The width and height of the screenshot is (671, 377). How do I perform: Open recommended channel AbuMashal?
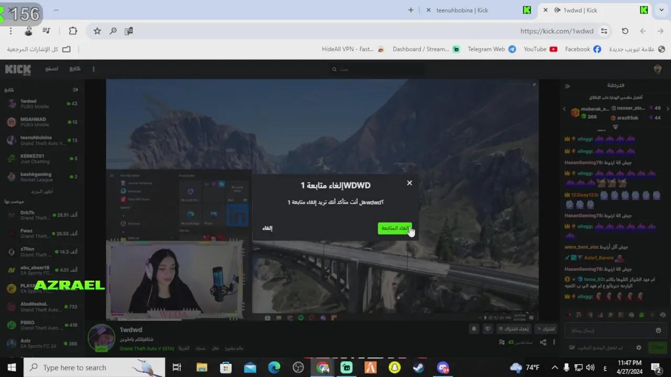[42, 307]
